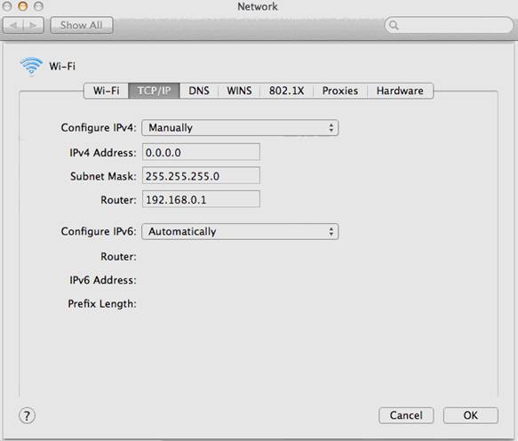The image size is (518, 441).
Task: Click into the IPv4 Address field
Action: click(201, 152)
